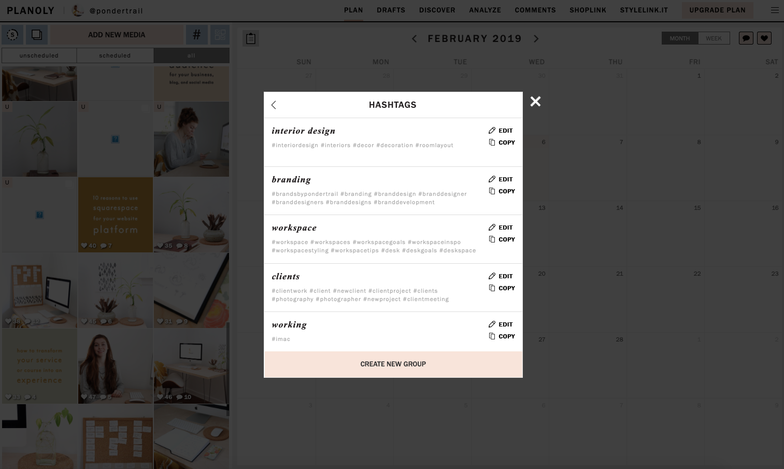
Task: Filter media by scheduled
Action: click(x=115, y=55)
